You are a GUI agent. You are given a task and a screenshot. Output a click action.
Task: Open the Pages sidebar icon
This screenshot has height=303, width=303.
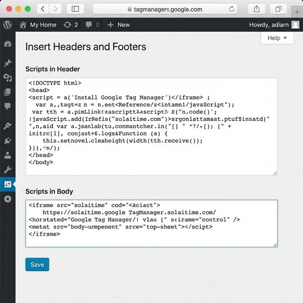point(8,92)
